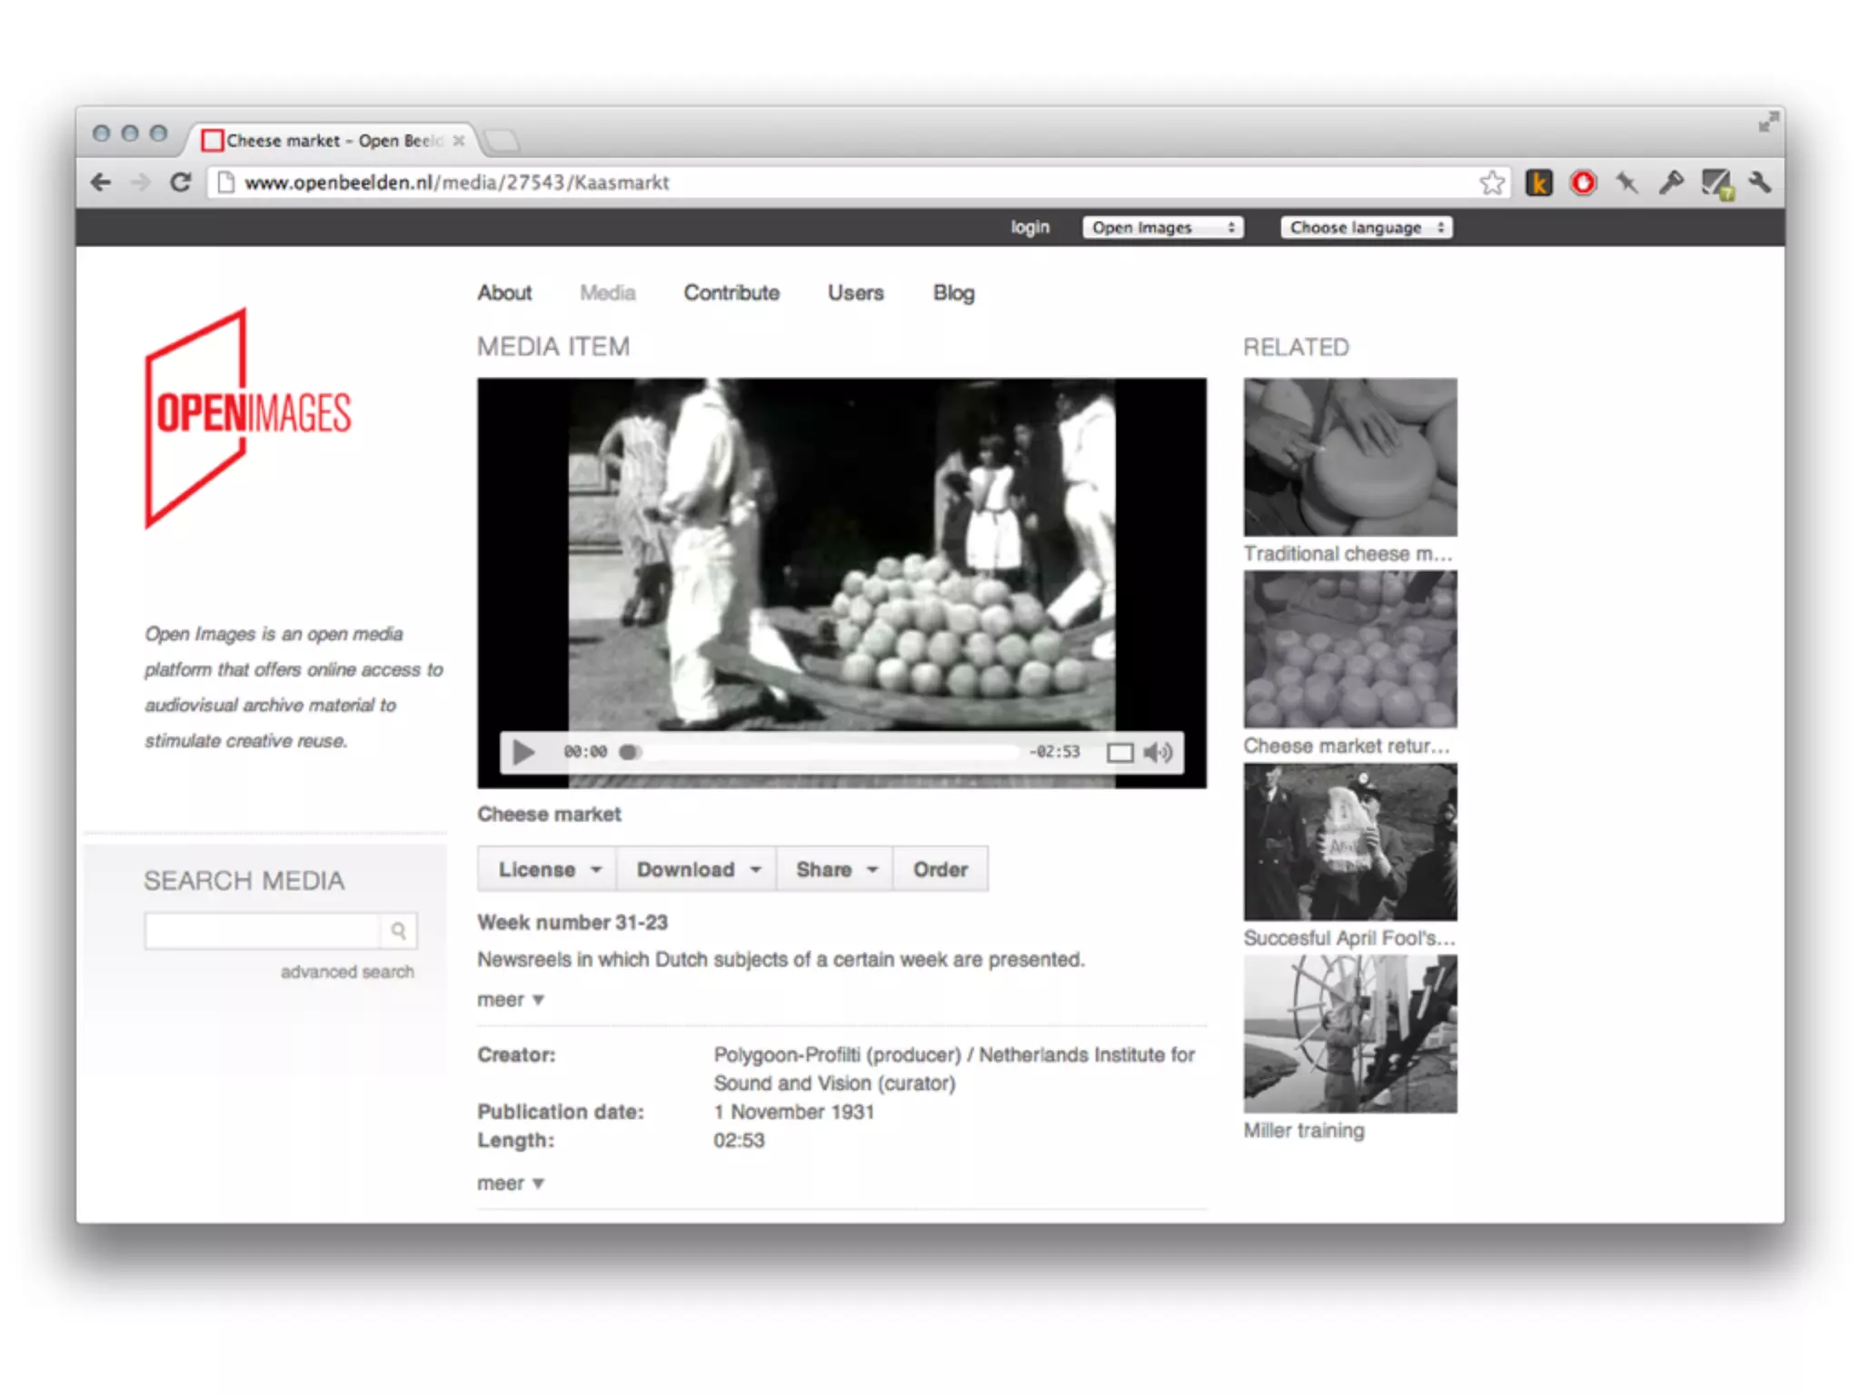Mute the video using speaker icon
Viewport: 1861px width, 1395px height.
point(1159,752)
